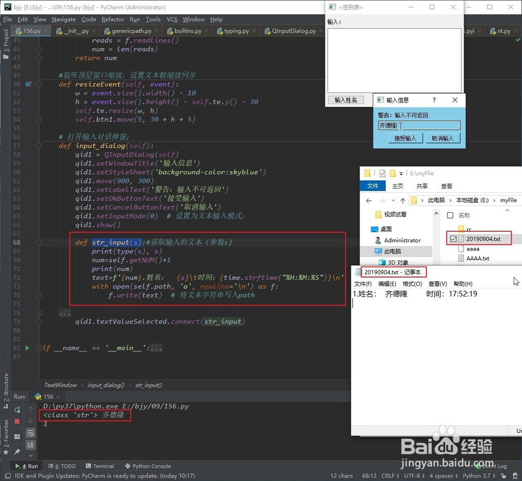Check the 名称 column header checkbox
Viewport: 522px width, 481px height.
click(450, 215)
